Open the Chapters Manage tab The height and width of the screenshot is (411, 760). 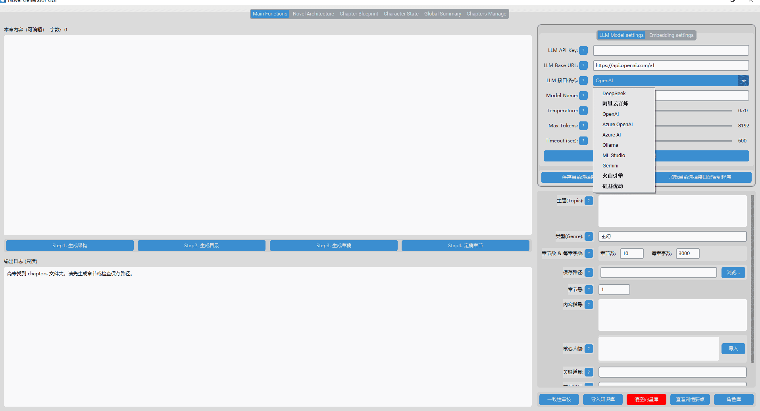click(486, 14)
